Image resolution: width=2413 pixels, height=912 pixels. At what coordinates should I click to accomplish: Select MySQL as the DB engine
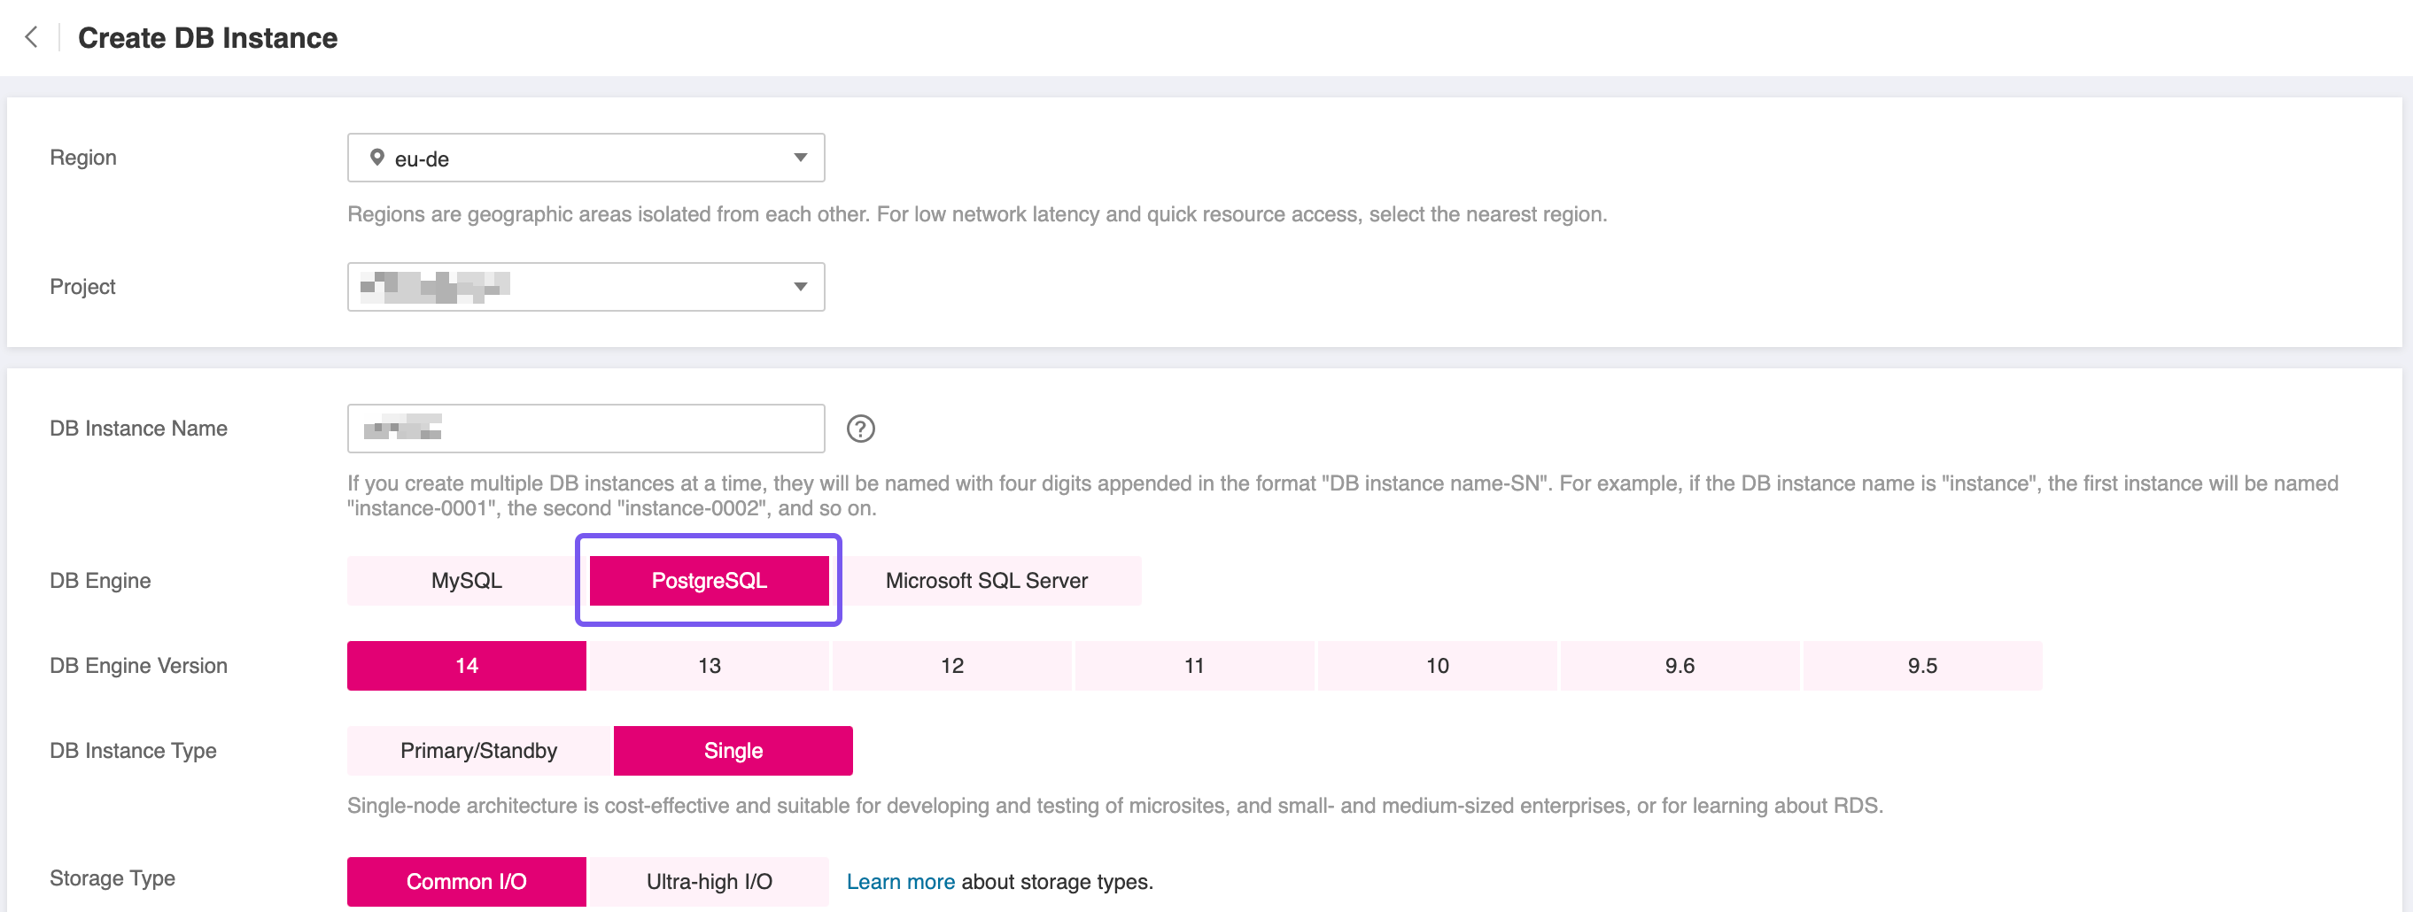click(x=466, y=581)
